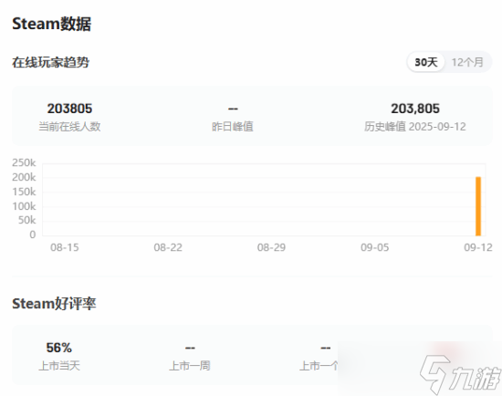Switch trend view to 30天 tab
The height and width of the screenshot is (396, 502).
pyautogui.click(x=426, y=62)
